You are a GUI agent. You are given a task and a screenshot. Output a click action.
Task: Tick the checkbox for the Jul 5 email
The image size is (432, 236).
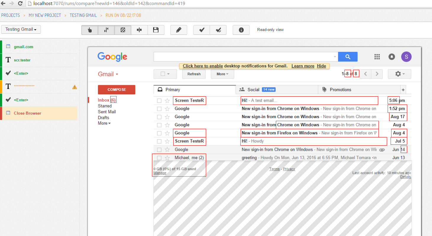pyautogui.click(x=159, y=141)
